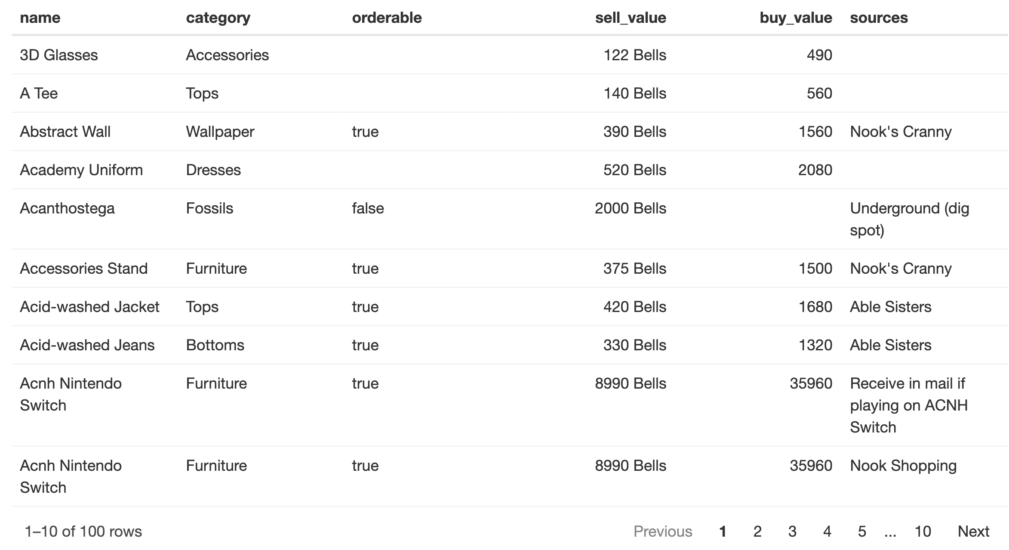Sort rows by sell_value header
Image resolution: width=1009 pixels, height=550 pixels.
(630, 18)
